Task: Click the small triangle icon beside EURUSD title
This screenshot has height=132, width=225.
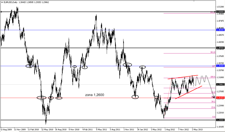Action: point(2,2)
